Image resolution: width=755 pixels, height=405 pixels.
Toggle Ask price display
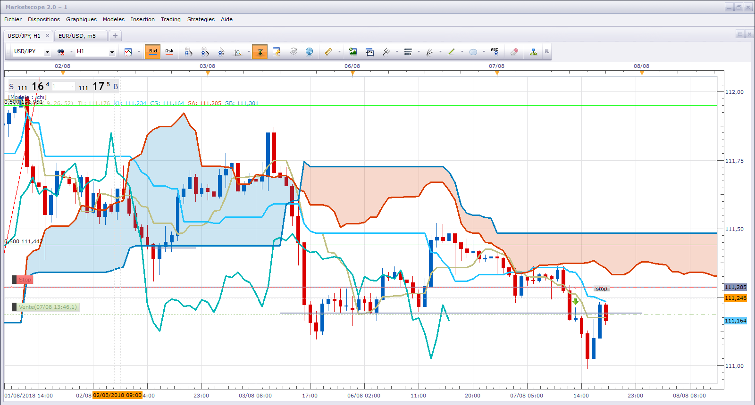[169, 52]
